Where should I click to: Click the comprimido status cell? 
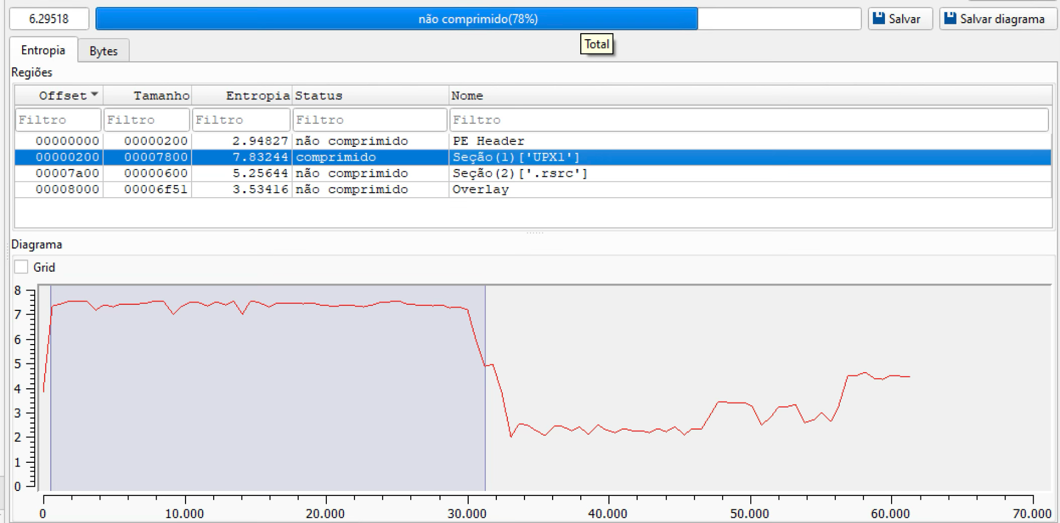pyautogui.click(x=370, y=157)
